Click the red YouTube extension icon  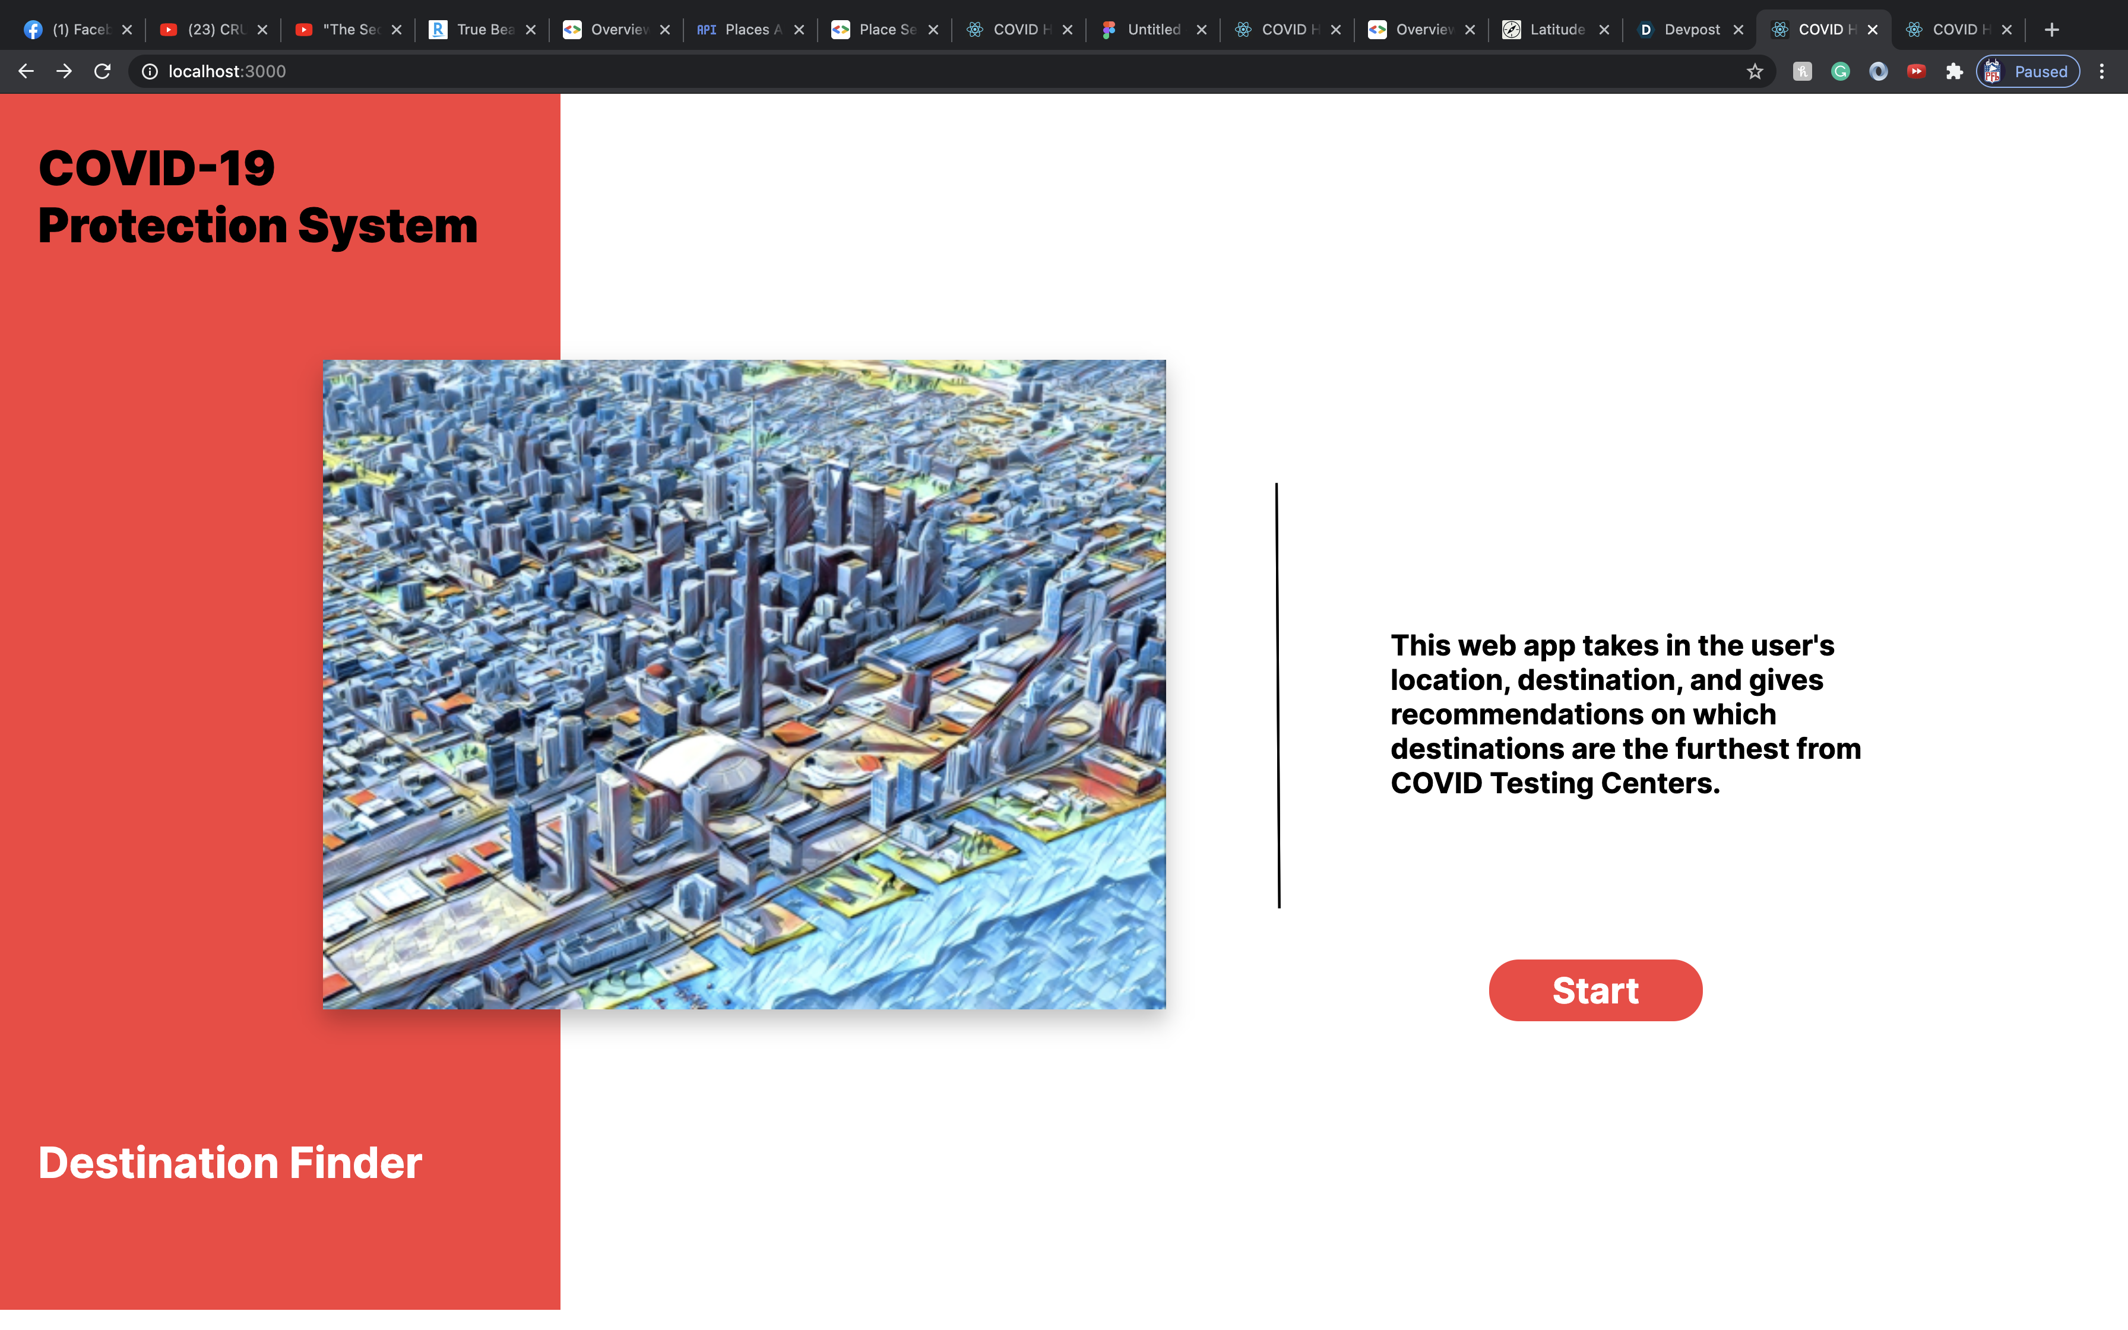(x=1916, y=71)
